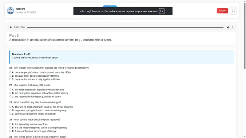246x138 pixels.
Task: Mute the audio with the speaker icon
Action: [x=228, y=27]
